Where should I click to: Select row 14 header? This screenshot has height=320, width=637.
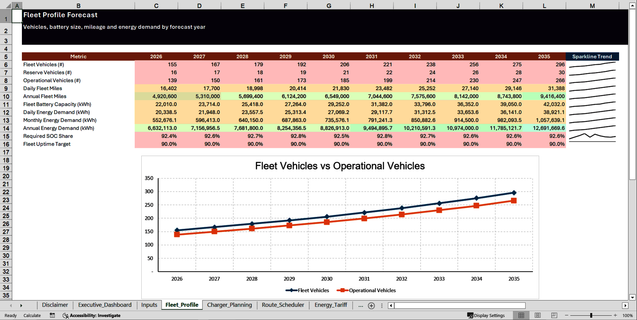[6, 128]
